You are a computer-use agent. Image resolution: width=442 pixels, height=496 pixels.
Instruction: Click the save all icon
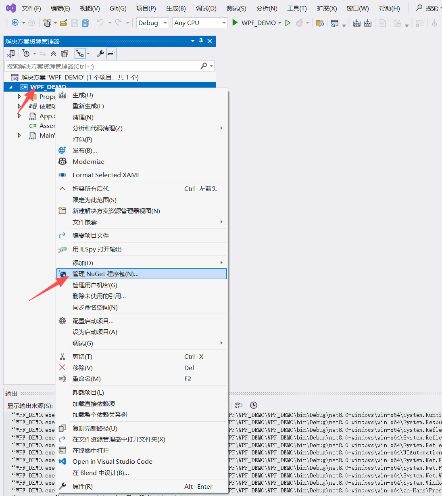(x=85, y=23)
